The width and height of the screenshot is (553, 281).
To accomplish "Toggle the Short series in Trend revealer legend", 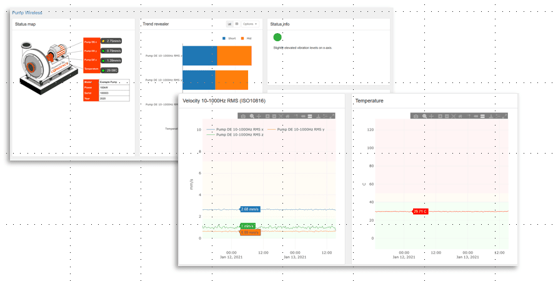I will tap(227, 39).
